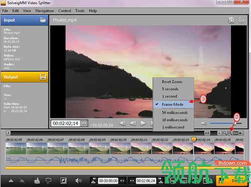
Task: Zoom in the timeline magnifier icon
Action: pyautogui.click(x=230, y=133)
